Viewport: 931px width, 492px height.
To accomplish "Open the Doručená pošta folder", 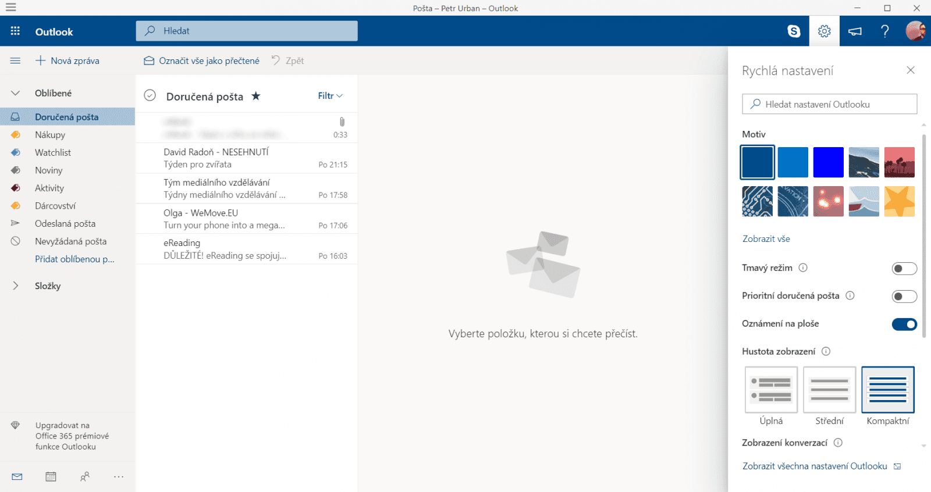I will point(67,117).
